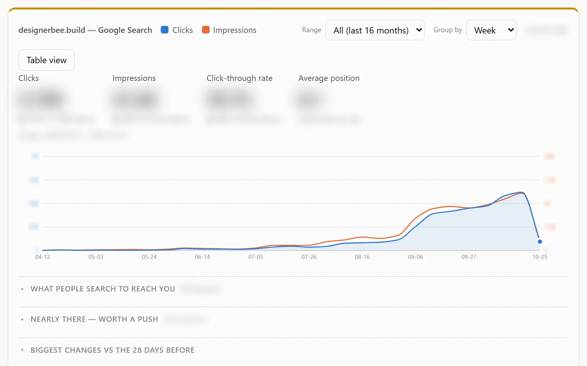
Task: Click the Impressions legend text
Action: (235, 30)
